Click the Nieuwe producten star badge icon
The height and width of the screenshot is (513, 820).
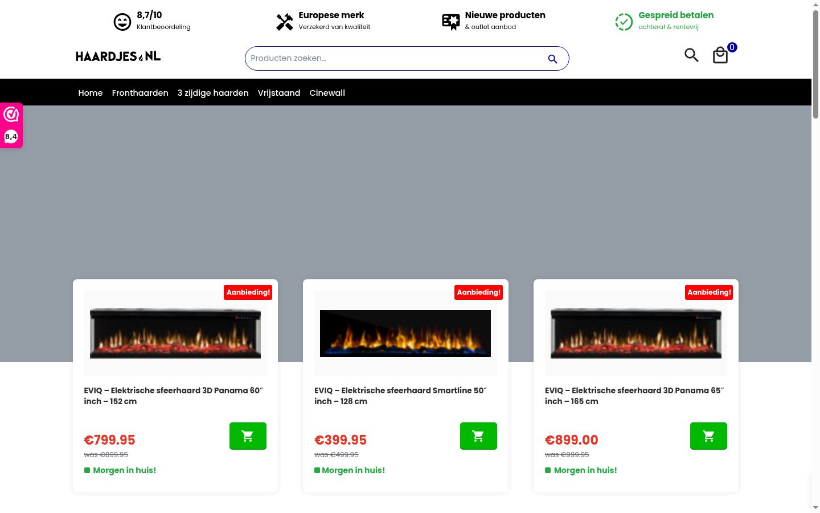pos(451,22)
